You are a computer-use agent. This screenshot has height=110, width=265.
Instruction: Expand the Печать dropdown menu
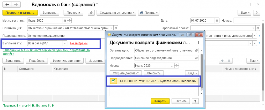[x=149, y=13]
